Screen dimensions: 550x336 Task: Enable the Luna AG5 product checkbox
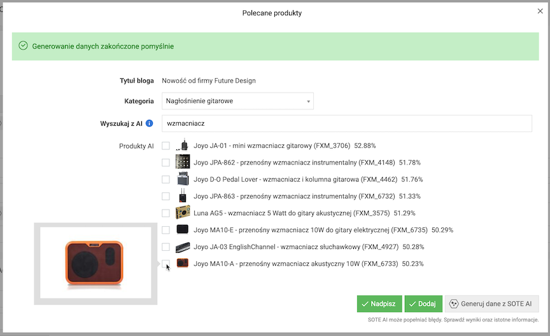[166, 213]
